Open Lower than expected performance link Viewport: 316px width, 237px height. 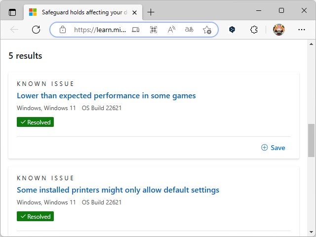tap(106, 96)
